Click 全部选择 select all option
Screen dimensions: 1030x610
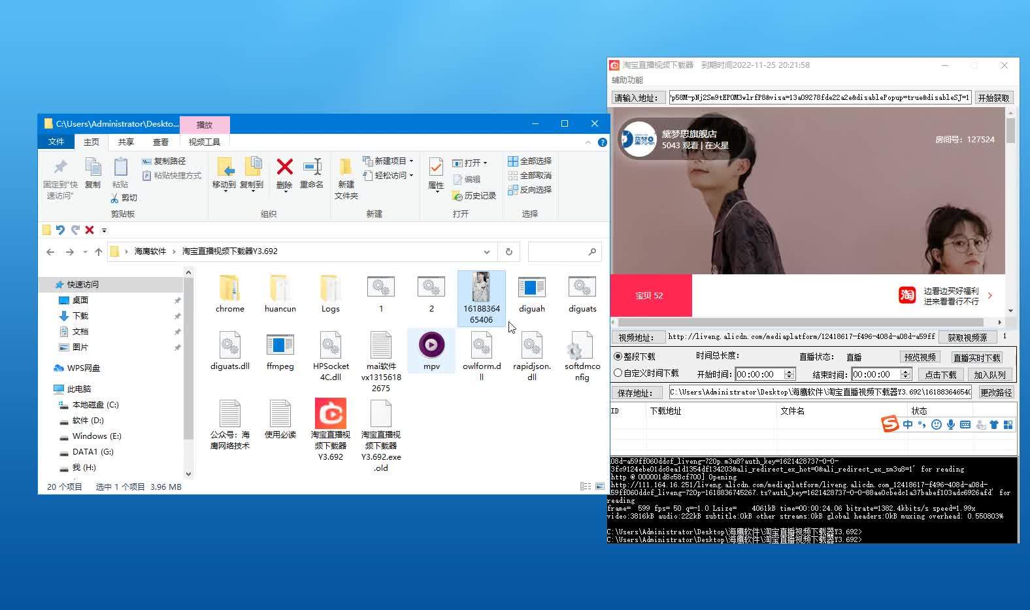coord(530,161)
